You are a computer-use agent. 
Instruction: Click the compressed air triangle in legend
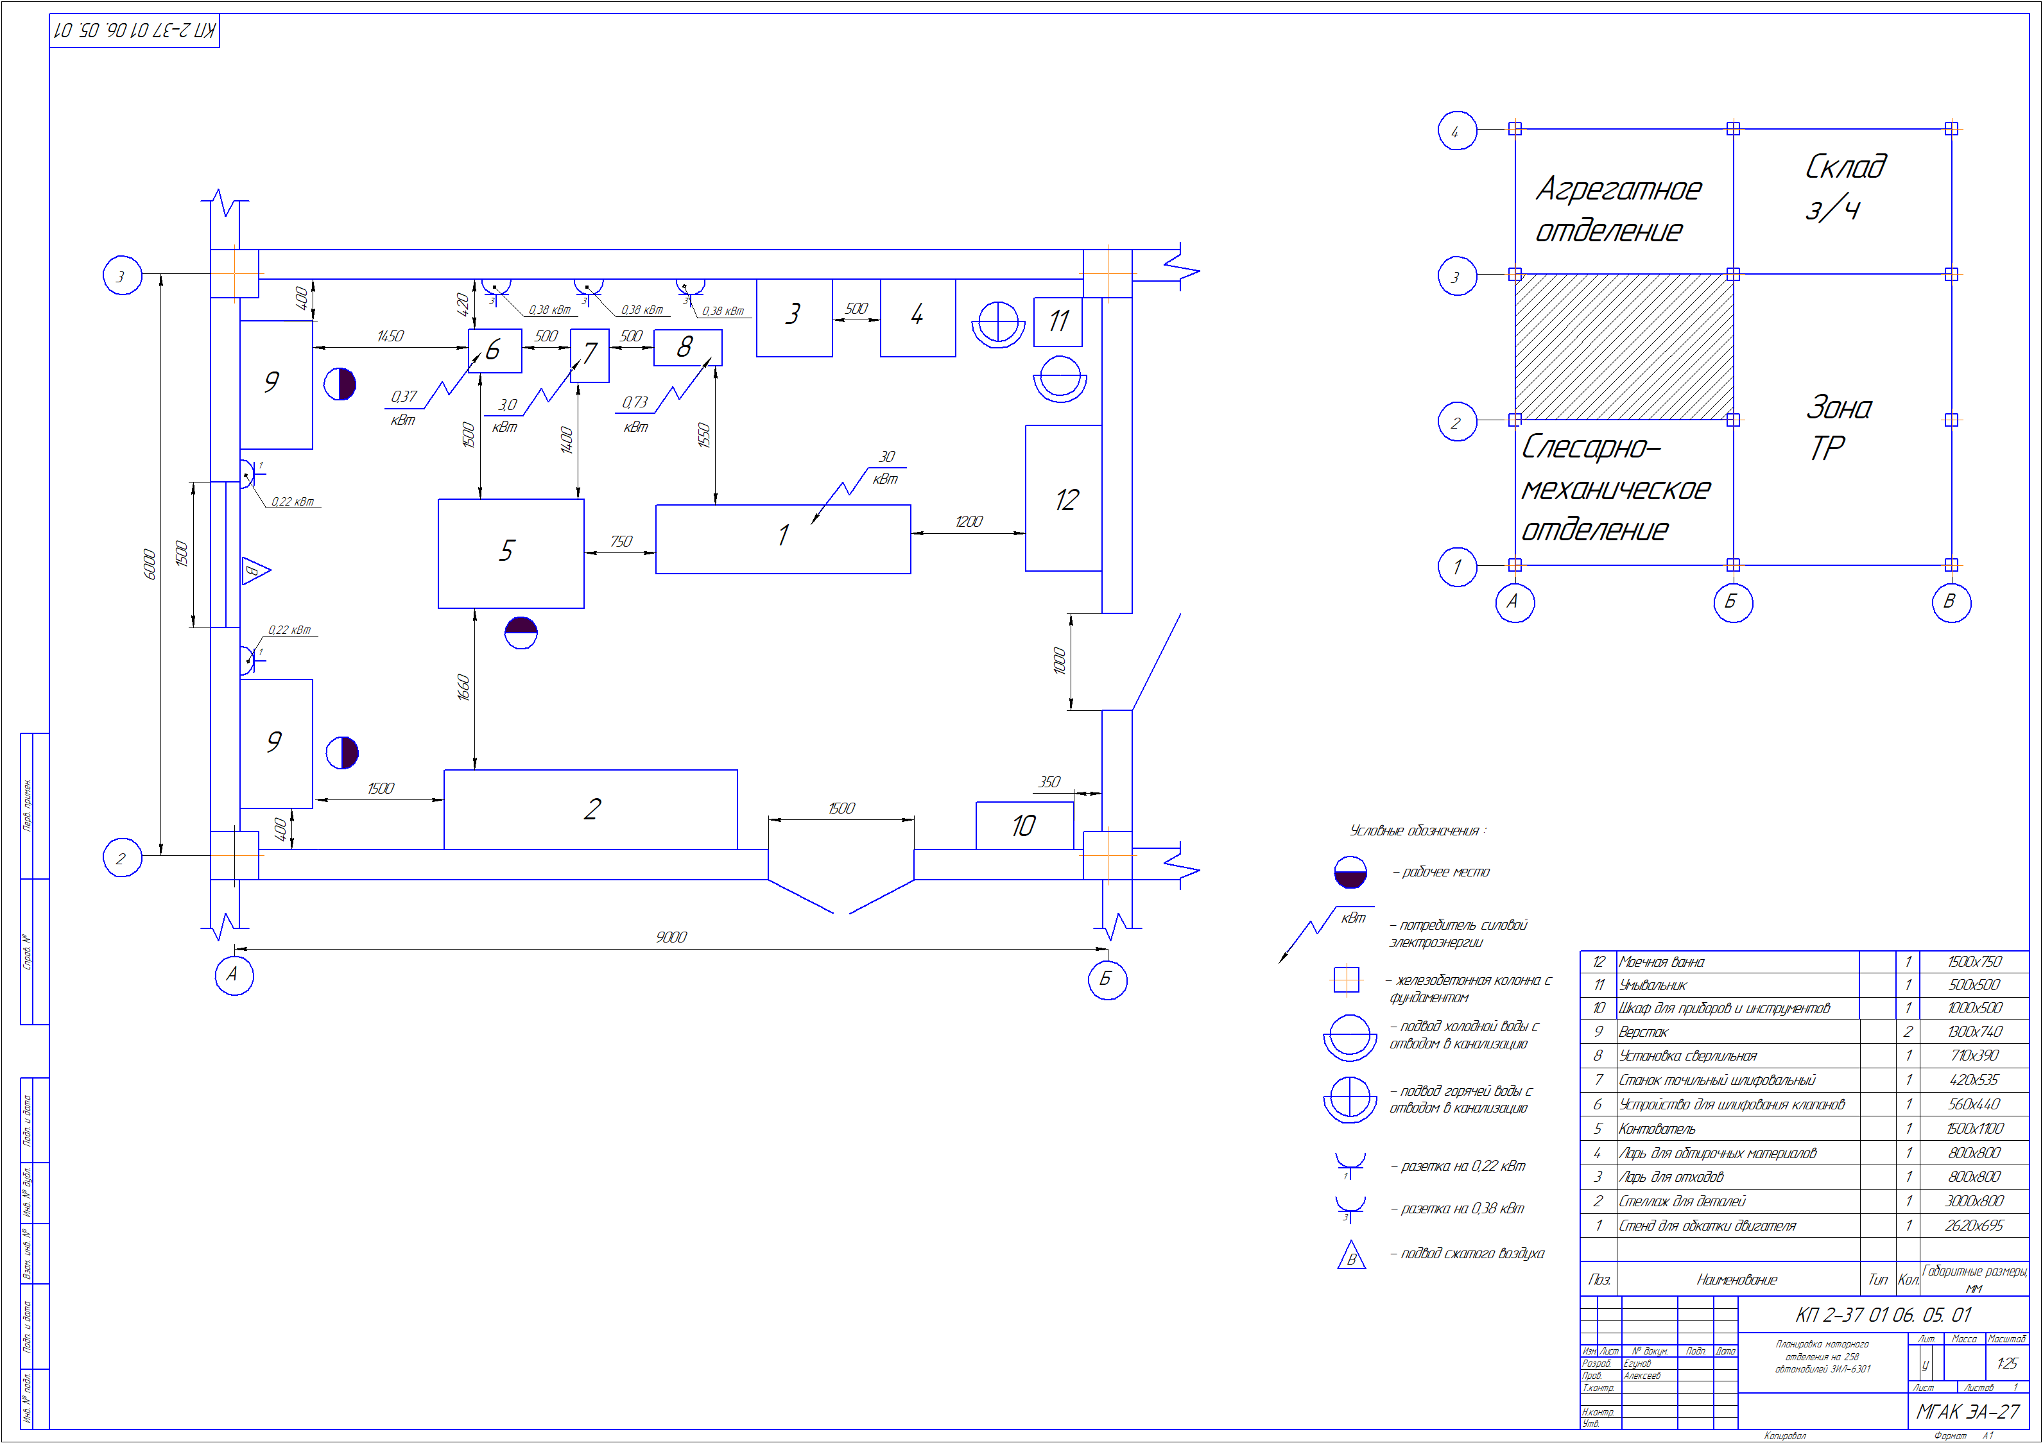[x=1350, y=1255]
